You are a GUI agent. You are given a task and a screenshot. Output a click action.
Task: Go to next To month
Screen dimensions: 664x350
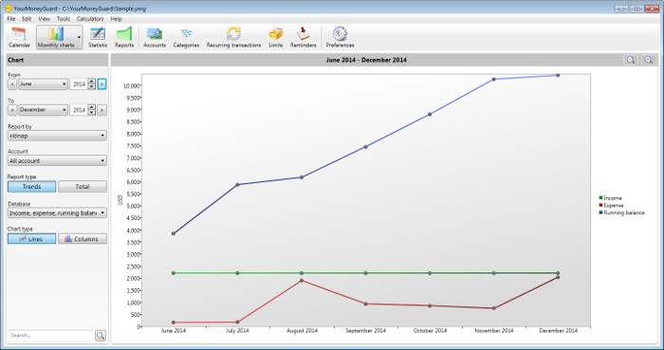101,110
